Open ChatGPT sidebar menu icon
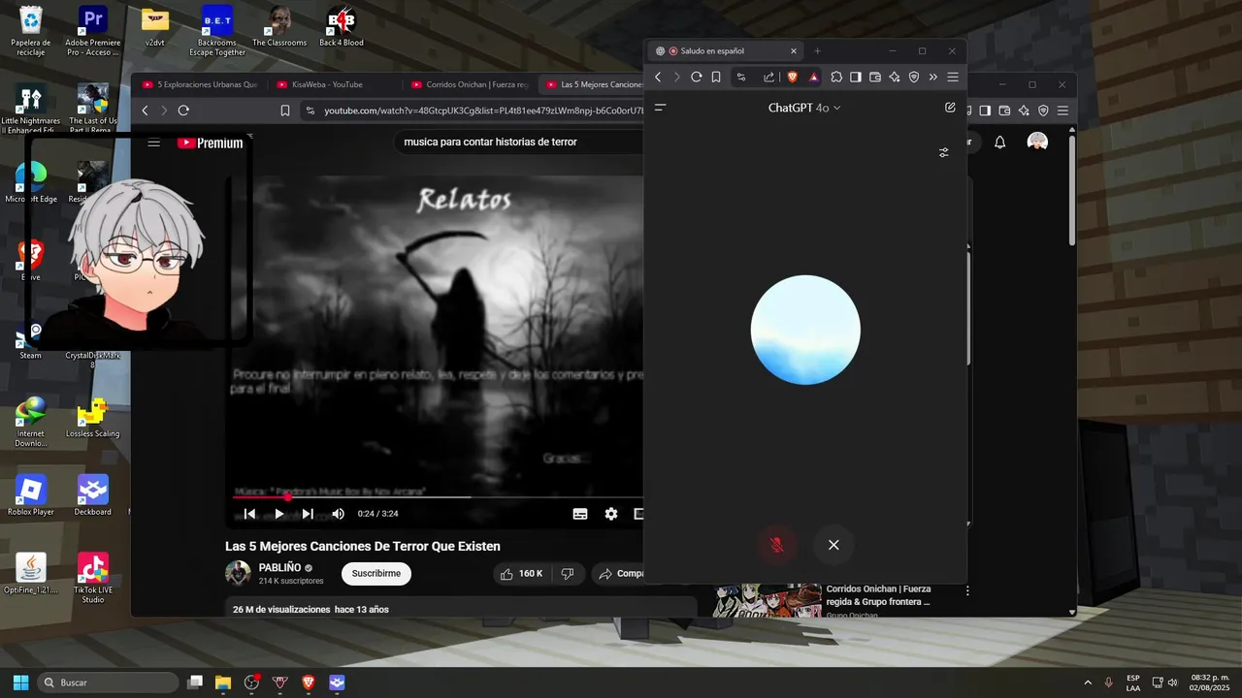 (x=660, y=108)
